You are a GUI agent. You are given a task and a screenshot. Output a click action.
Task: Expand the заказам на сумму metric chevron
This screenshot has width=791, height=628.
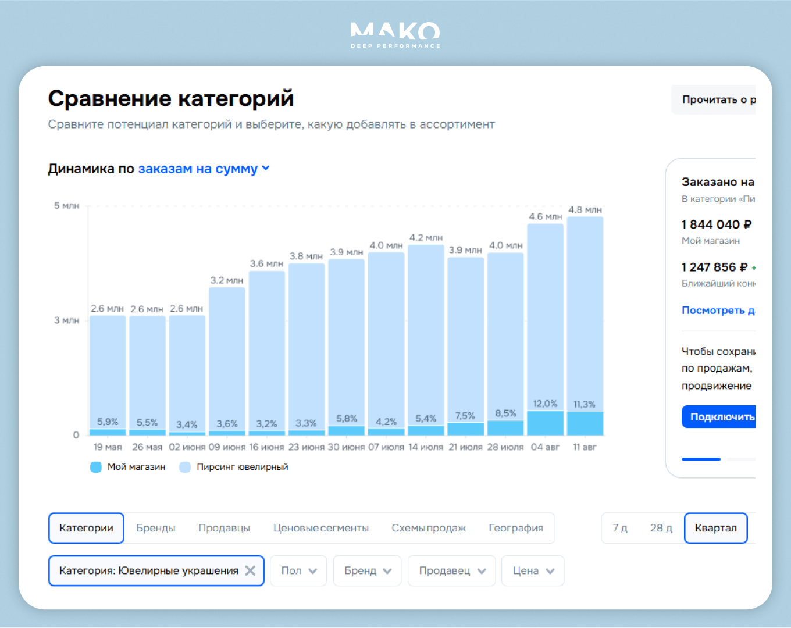click(x=266, y=168)
